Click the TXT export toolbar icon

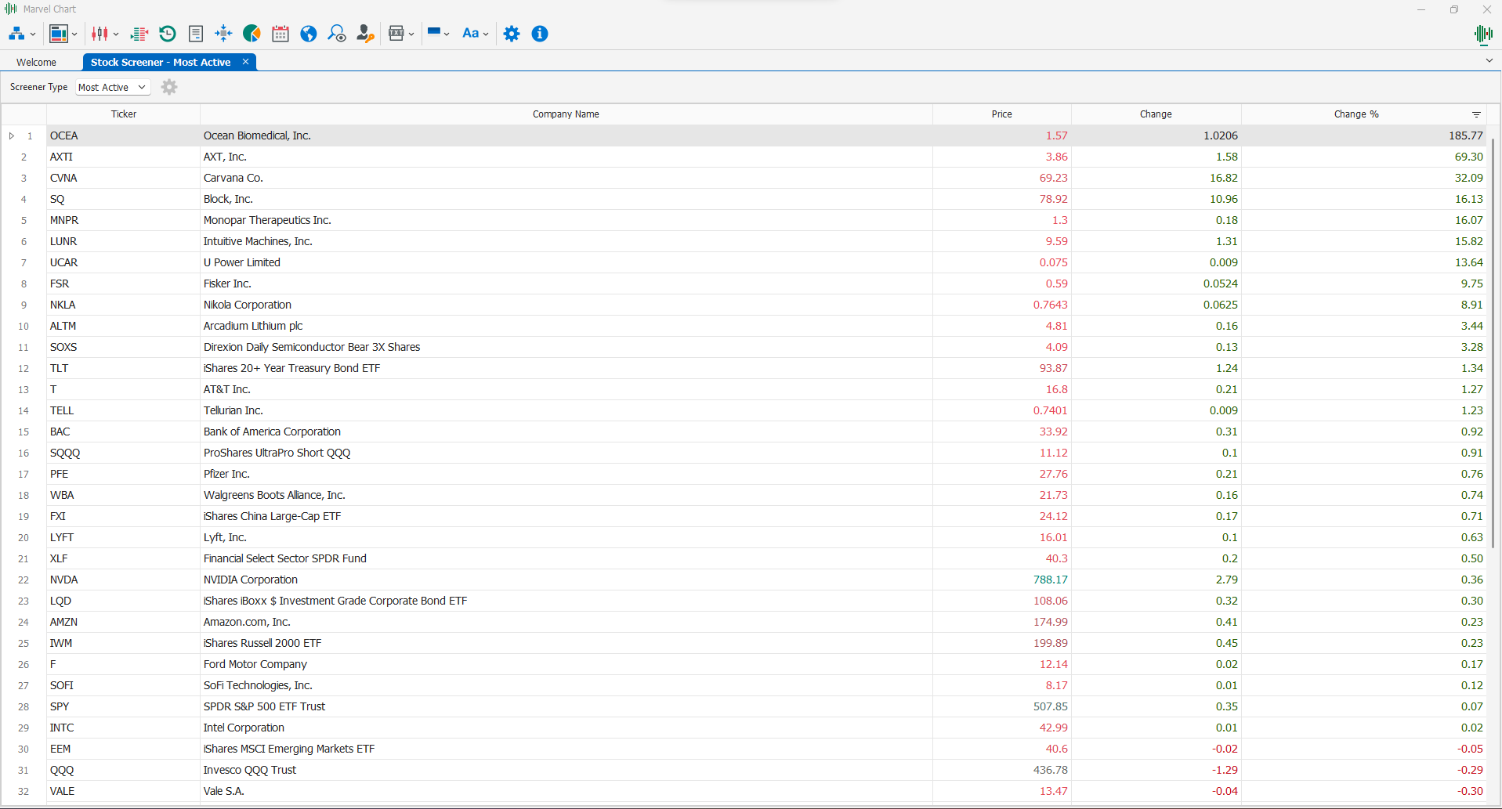(x=396, y=34)
